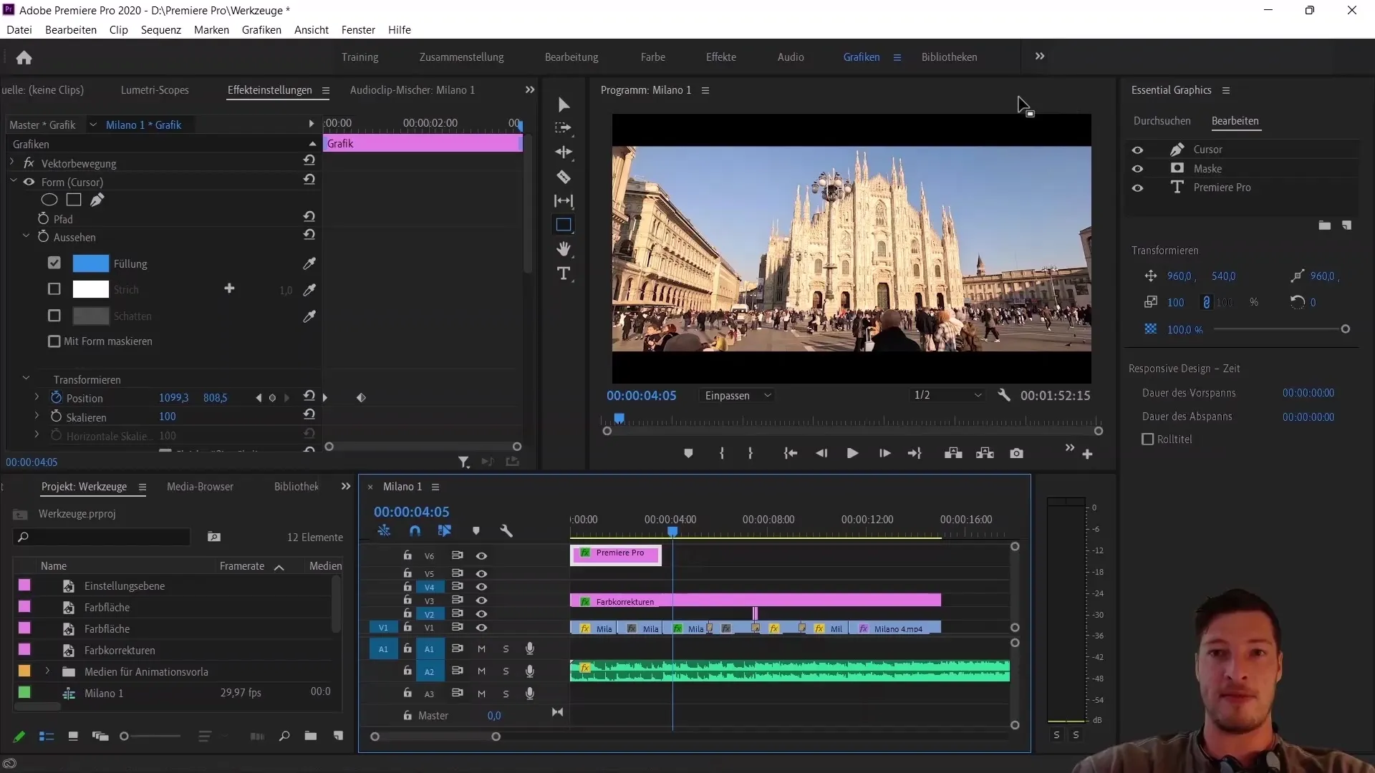Select the Hand tool

click(x=564, y=249)
